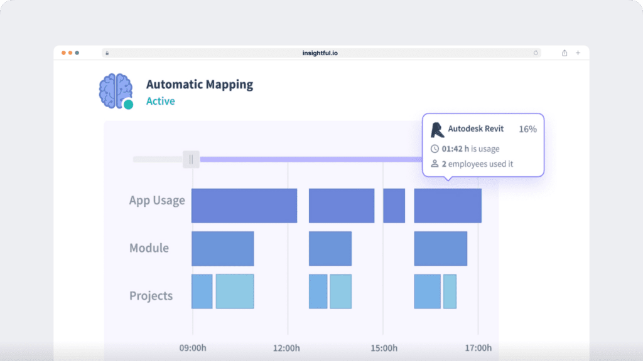The width and height of the screenshot is (643, 361).
Task: Click the 16% value in tooltip
Action: pos(527,129)
